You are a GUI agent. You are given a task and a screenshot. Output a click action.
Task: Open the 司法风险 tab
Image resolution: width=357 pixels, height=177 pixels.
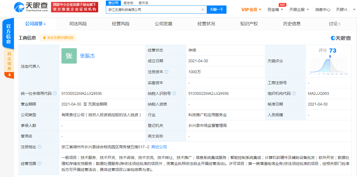tap(78, 24)
